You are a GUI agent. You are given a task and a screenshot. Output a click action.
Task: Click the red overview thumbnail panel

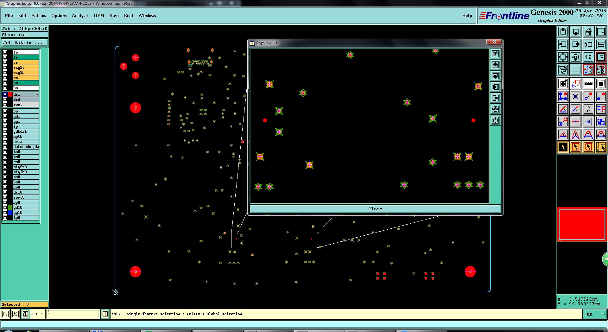pos(582,224)
